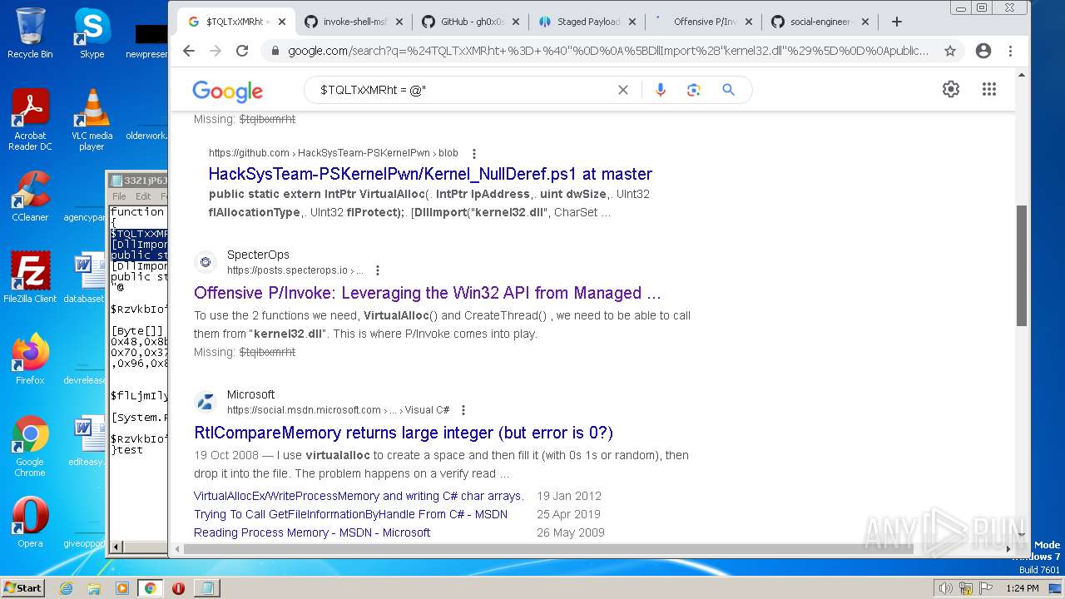Screen dimensions: 1065x599
Task: Click the page vertical scrollbar thumb
Action: pos(1022,265)
